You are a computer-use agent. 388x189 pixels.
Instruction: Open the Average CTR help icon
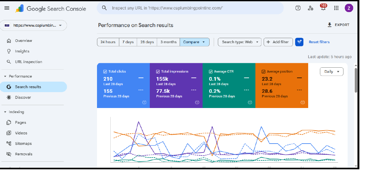250,102
